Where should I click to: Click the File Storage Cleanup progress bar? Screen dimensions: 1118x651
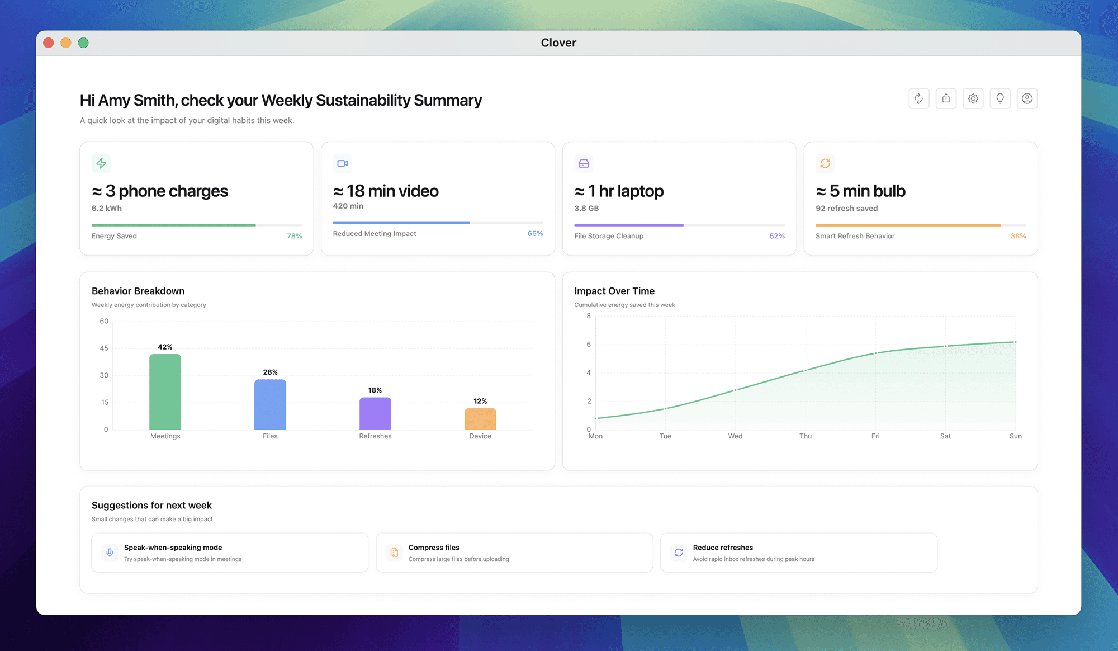(x=679, y=225)
